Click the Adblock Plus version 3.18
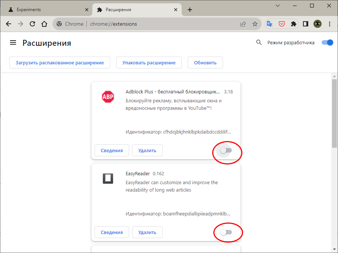The image size is (338, 253). pyautogui.click(x=229, y=92)
